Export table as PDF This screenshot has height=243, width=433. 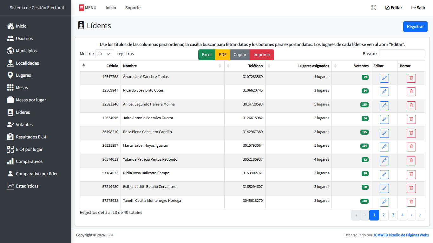[223, 54]
